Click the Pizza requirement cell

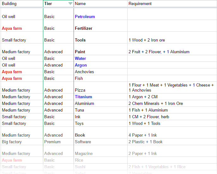coord(172,87)
